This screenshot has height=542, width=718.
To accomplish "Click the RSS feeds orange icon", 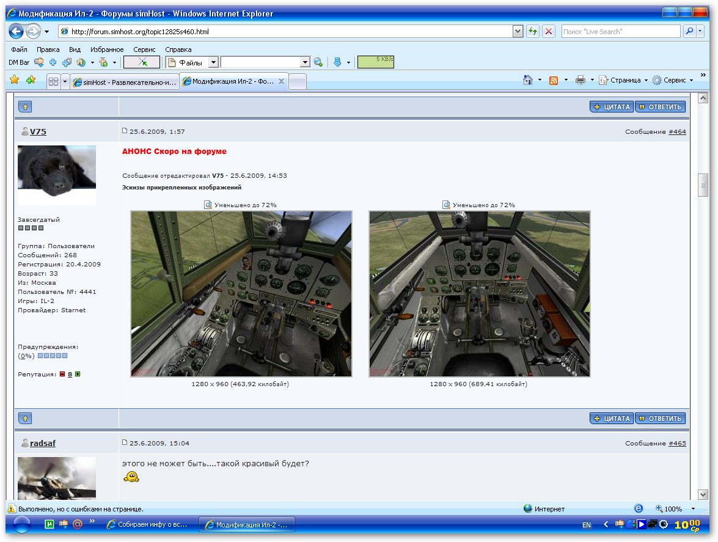I will [x=554, y=81].
